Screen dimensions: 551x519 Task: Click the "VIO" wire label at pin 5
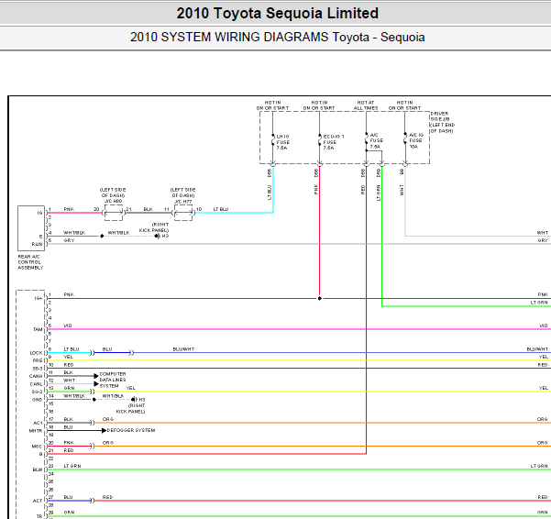(x=68, y=326)
